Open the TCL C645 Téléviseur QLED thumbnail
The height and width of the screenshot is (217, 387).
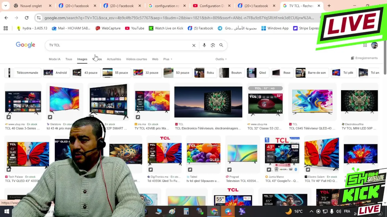pyautogui.click(x=312, y=102)
